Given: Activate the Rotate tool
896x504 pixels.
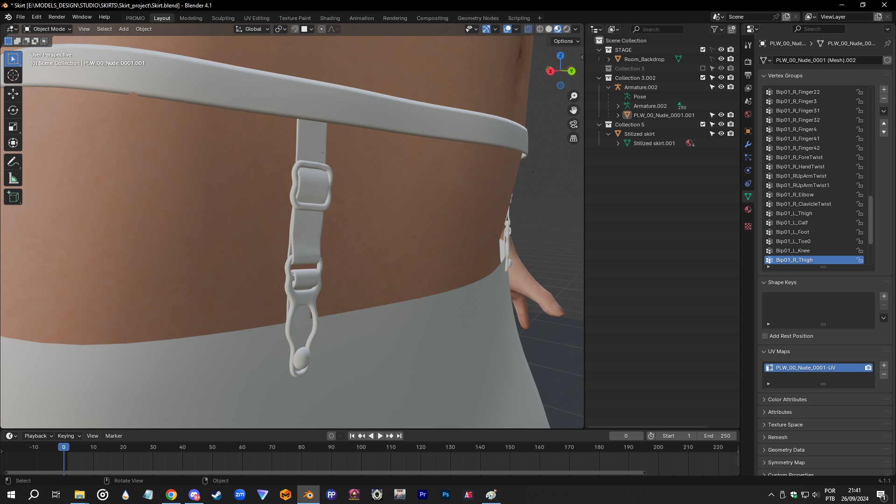Looking at the screenshot, I should 13,110.
